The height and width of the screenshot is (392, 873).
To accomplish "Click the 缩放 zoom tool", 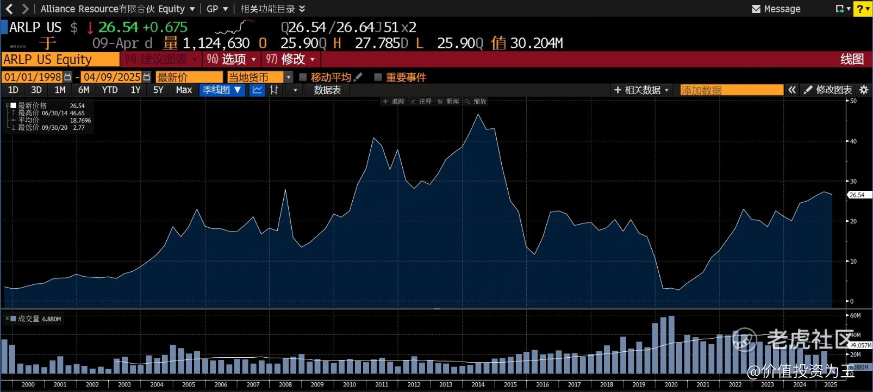I will click(476, 102).
